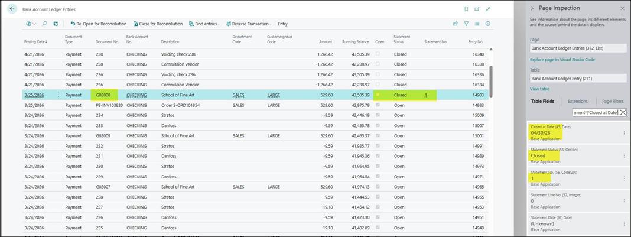Show more options for the G02008 row
Screen dimensions: 631x237
pos(58,95)
